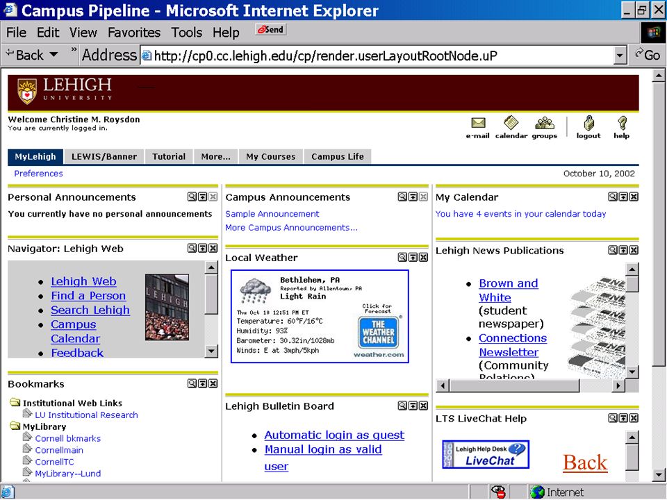This screenshot has width=667, height=500.
Task: Click the Navigator channel scroll down arrow
Action: tap(211, 351)
